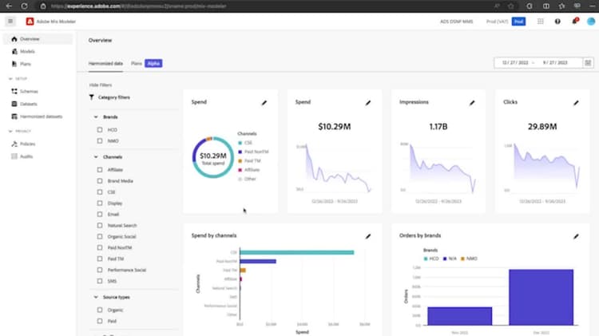Collapse the Channels filter group
This screenshot has width=599, height=336.
tap(96, 157)
